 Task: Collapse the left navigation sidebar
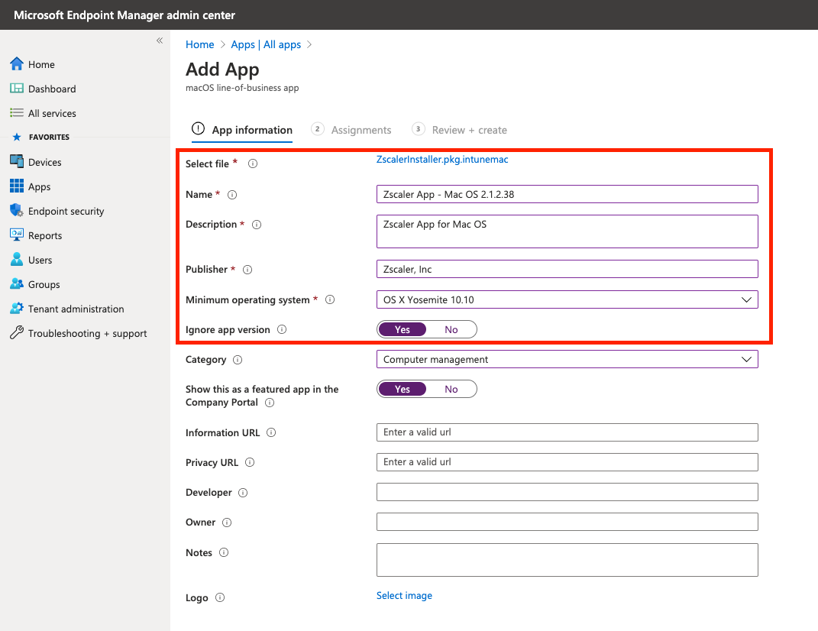tap(160, 40)
